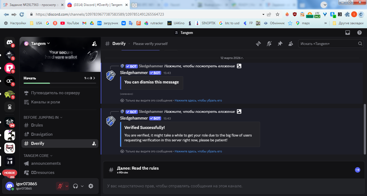
Task: Jump to НОВОЕ unread servers
Action: (x=10, y=173)
